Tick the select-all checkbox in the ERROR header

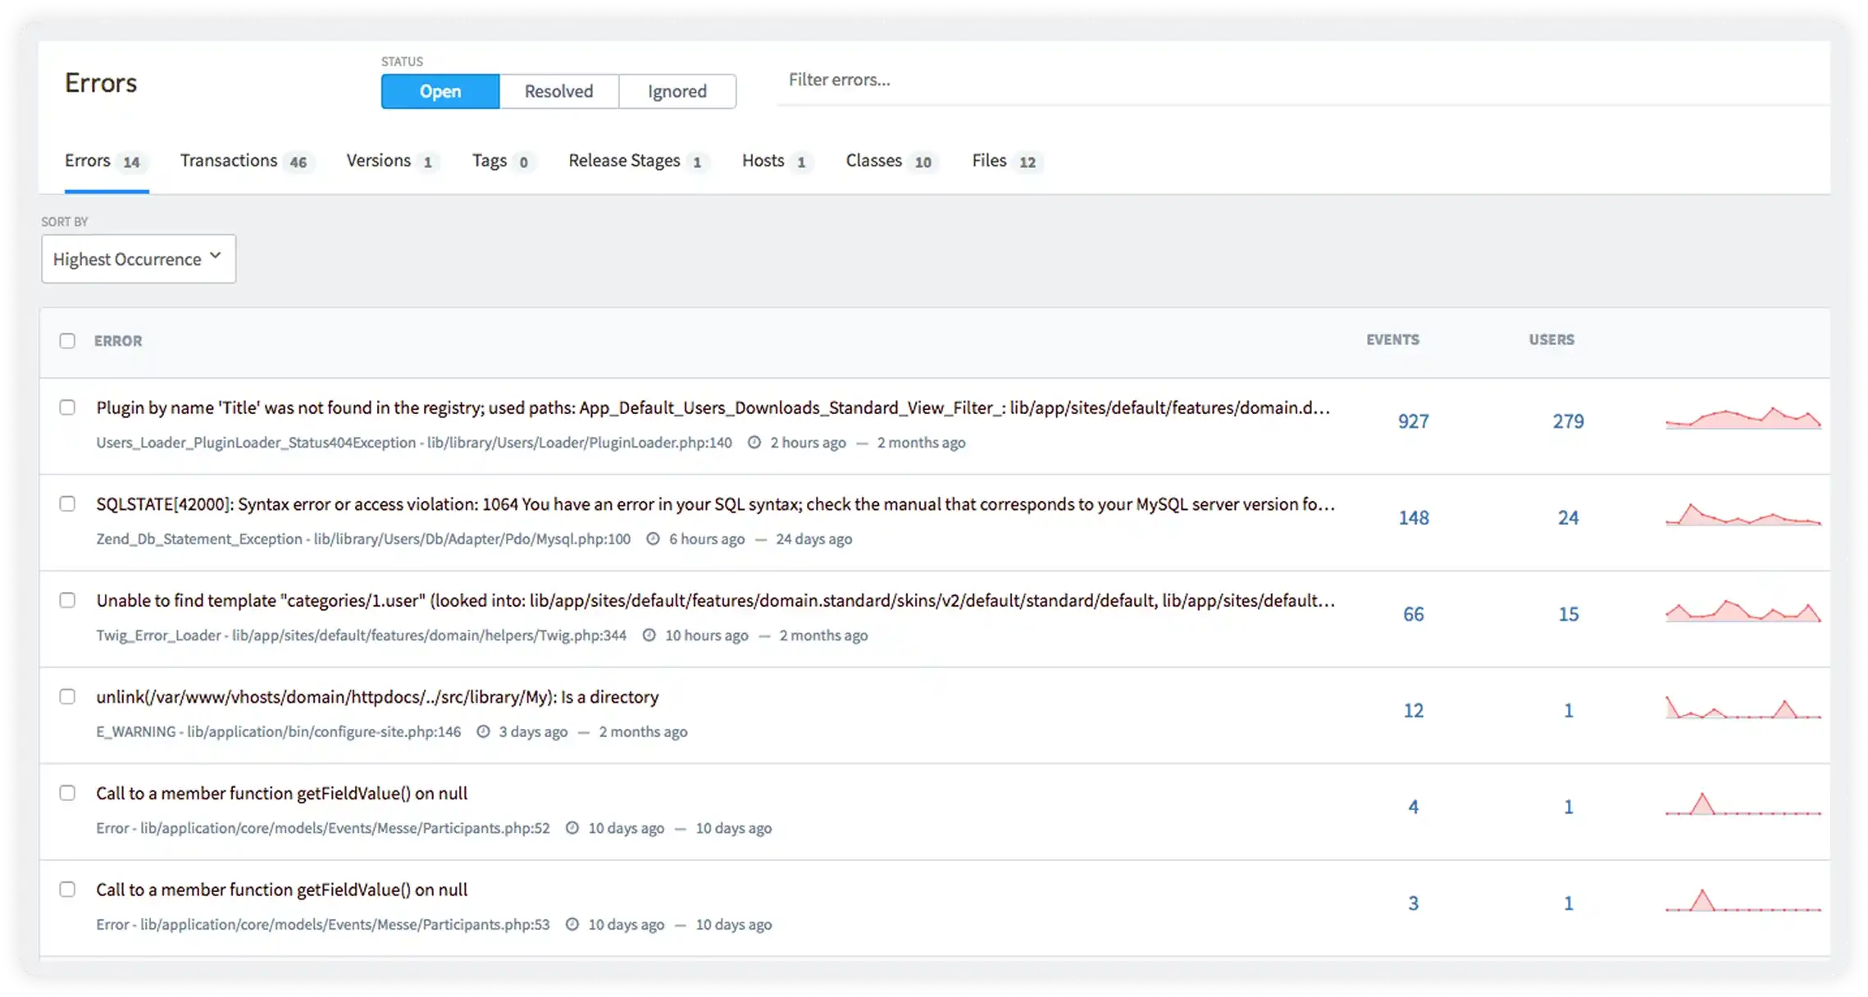pyautogui.click(x=67, y=341)
